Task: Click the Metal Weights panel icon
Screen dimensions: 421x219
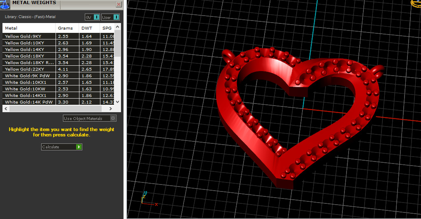Action: click(5, 5)
